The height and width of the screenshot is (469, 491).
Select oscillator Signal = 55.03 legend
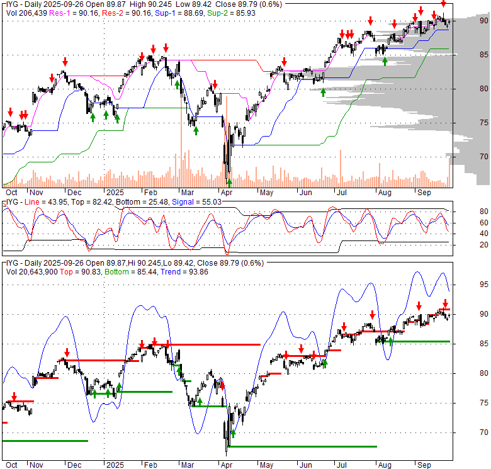(x=196, y=202)
